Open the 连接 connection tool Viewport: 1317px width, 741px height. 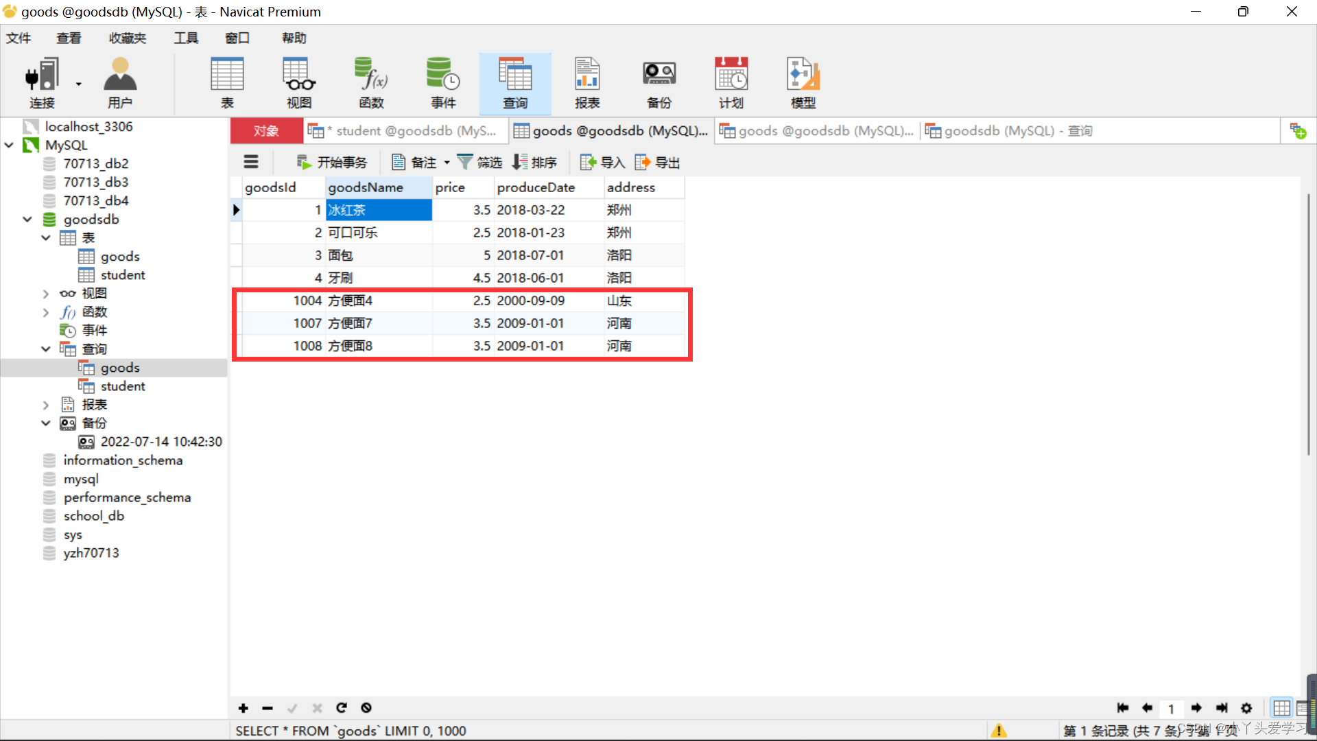pyautogui.click(x=41, y=84)
